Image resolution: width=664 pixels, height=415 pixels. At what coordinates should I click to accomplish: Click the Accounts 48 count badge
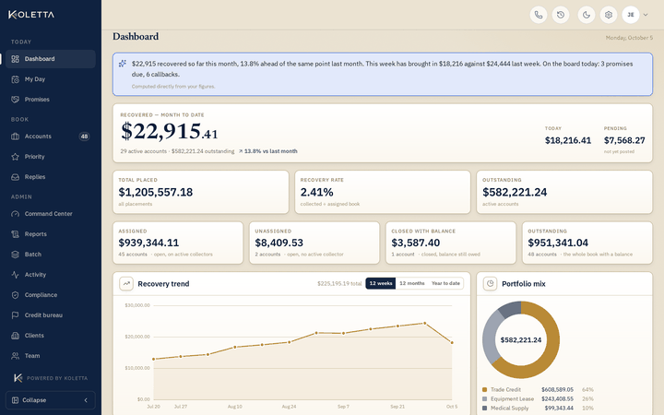84,136
